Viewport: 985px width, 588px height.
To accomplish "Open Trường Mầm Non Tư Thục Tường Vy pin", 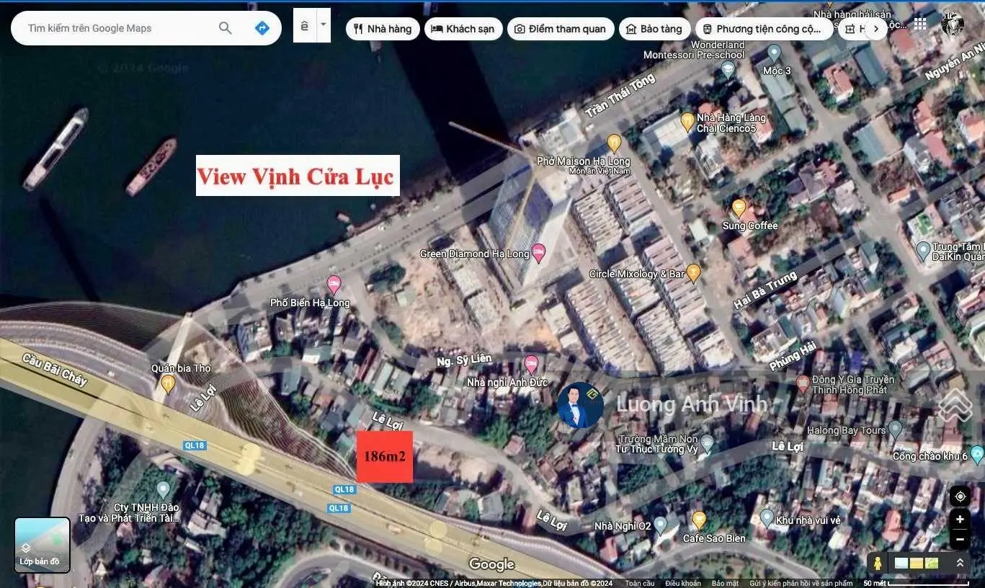I will tap(708, 443).
